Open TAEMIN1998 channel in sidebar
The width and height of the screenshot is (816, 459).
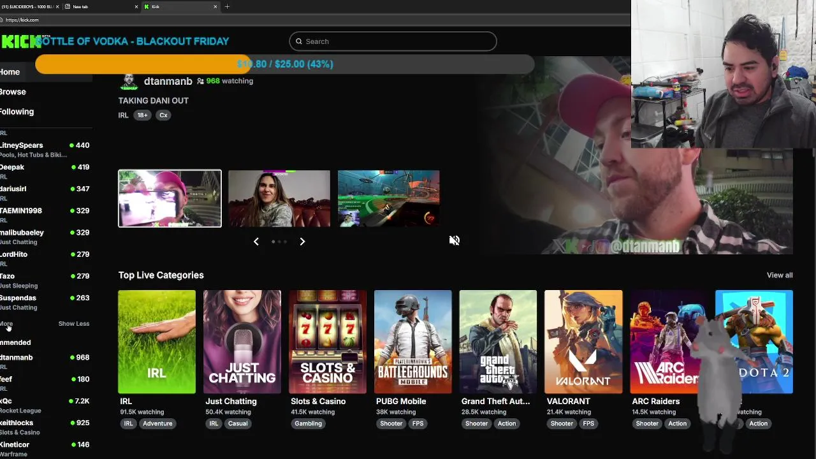tap(46, 214)
